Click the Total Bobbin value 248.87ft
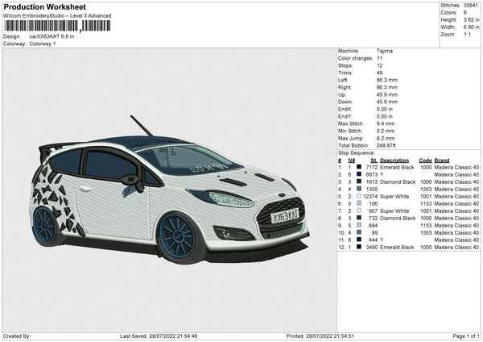 386,146
